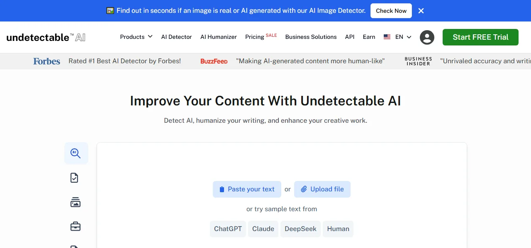Click the 'Making AI-generated content more human-like' quote
This screenshot has height=248, width=531.
coord(310,61)
